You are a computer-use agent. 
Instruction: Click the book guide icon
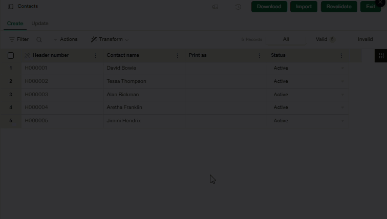(x=216, y=7)
